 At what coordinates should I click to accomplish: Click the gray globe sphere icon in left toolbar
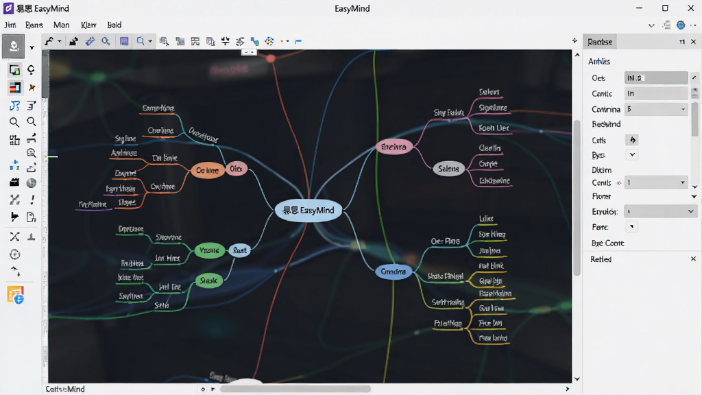32,182
